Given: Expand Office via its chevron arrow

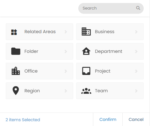Looking at the screenshot, I should point(66,71).
